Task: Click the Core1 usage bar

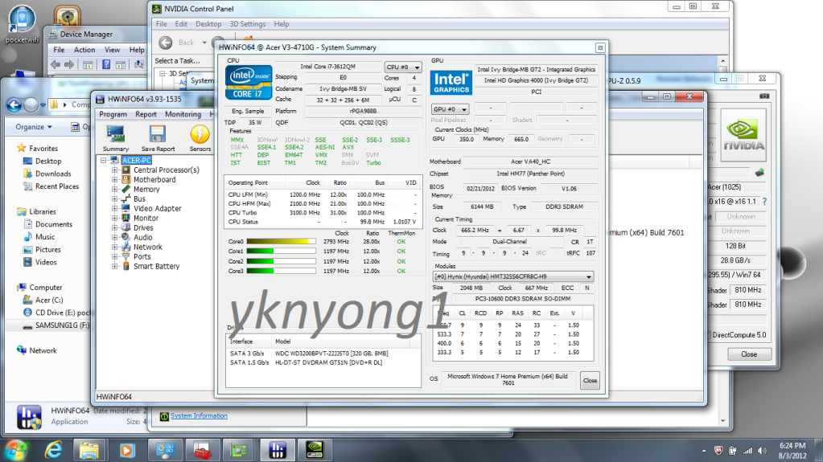Action: [282, 251]
